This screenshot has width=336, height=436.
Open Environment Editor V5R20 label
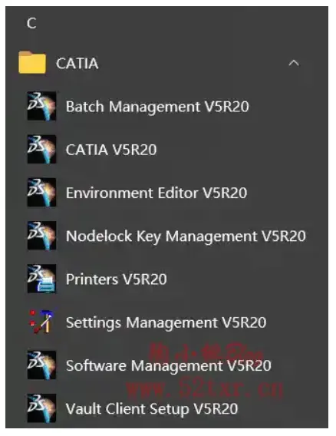click(x=156, y=193)
